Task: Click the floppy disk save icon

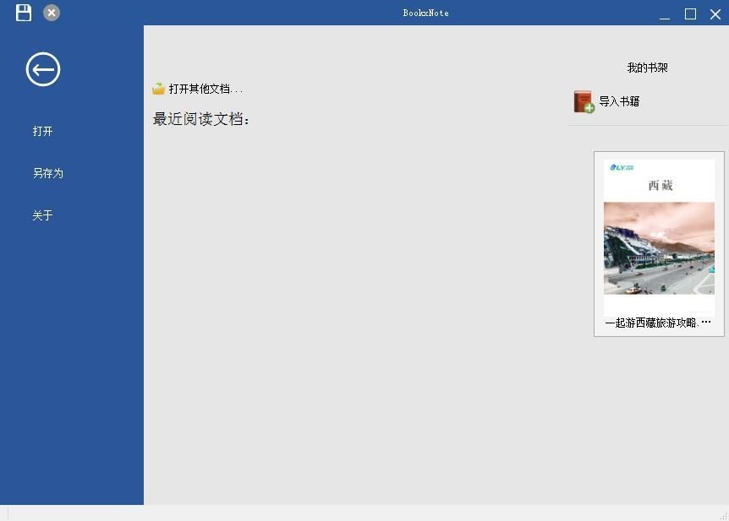Action: (x=23, y=13)
